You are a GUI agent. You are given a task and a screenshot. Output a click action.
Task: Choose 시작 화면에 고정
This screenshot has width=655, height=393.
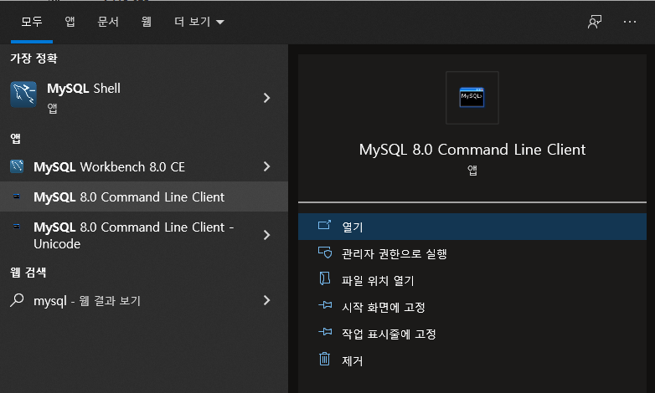click(472, 307)
